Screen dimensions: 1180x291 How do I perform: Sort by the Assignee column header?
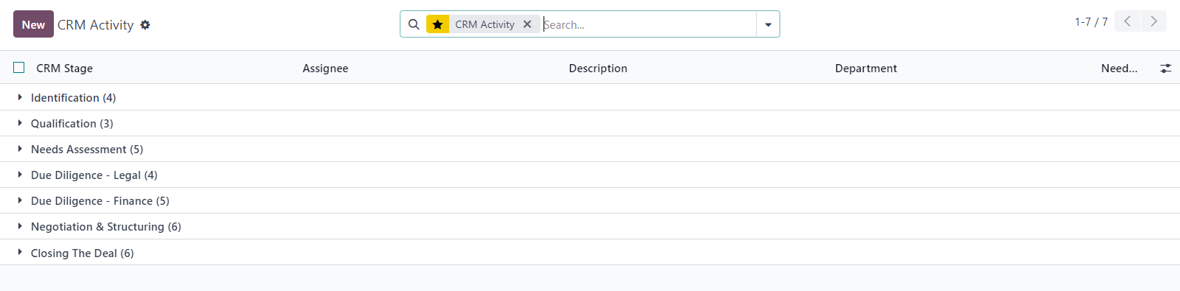click(x=325, y=68)
